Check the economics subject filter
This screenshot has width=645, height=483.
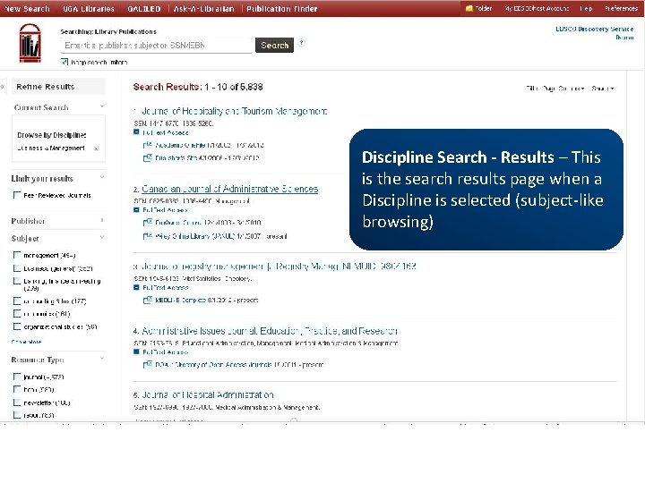(17, 314)
